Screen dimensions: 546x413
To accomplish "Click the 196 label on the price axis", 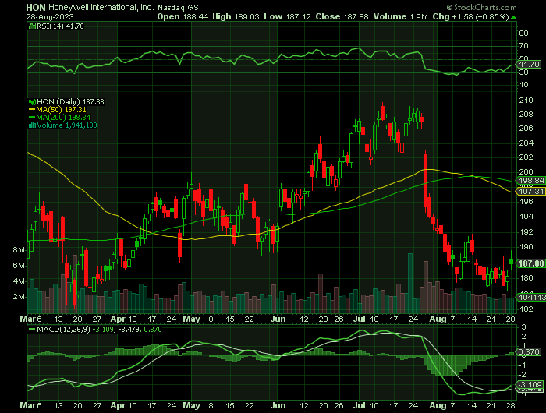I will coord(526,202).
